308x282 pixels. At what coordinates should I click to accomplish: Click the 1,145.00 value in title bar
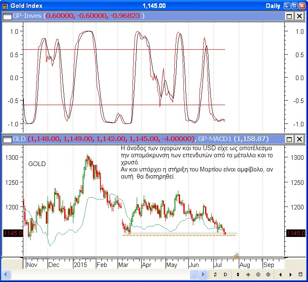click(154, 6)
